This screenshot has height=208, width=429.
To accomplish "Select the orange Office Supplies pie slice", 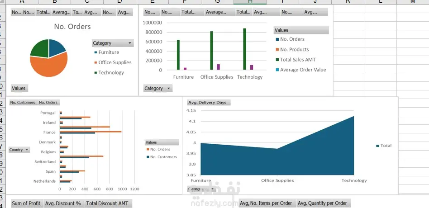I will point(49,66).
